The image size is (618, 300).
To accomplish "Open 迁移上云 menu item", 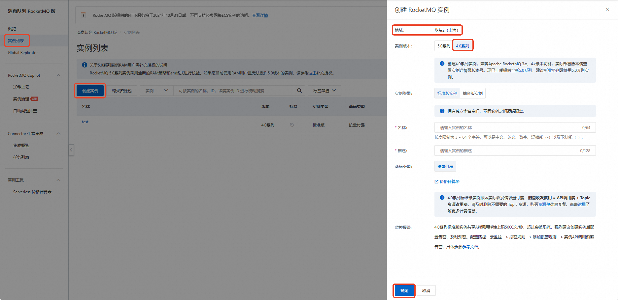I will tap(21, 87).
